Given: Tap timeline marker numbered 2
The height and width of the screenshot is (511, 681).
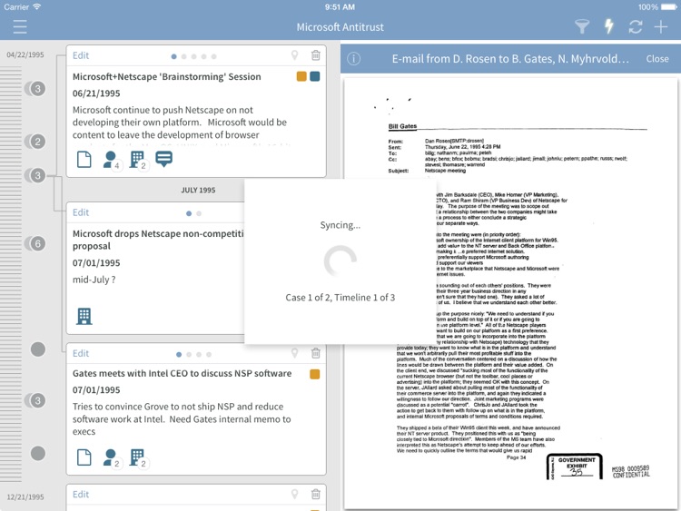Looking at the screenshot, I should [x=36, y=141].
